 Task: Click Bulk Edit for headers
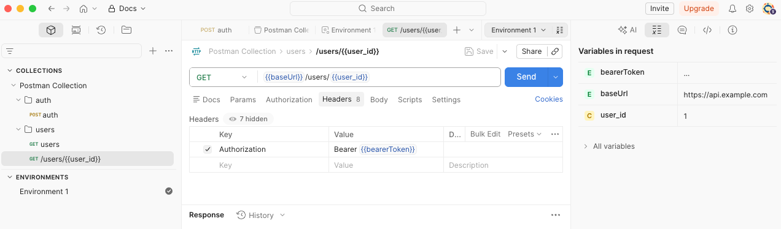pos(485,134)
